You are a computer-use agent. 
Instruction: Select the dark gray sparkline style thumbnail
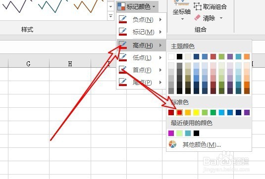click(17, 6)
